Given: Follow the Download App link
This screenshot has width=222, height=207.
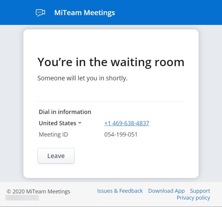Looking at the screenshot, I should click(166, 191).
